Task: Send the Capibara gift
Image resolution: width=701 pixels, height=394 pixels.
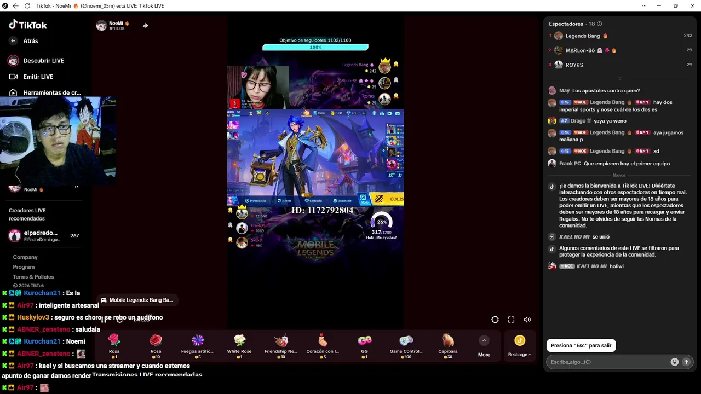Action: pyautogui.click(x=448, y=346)
